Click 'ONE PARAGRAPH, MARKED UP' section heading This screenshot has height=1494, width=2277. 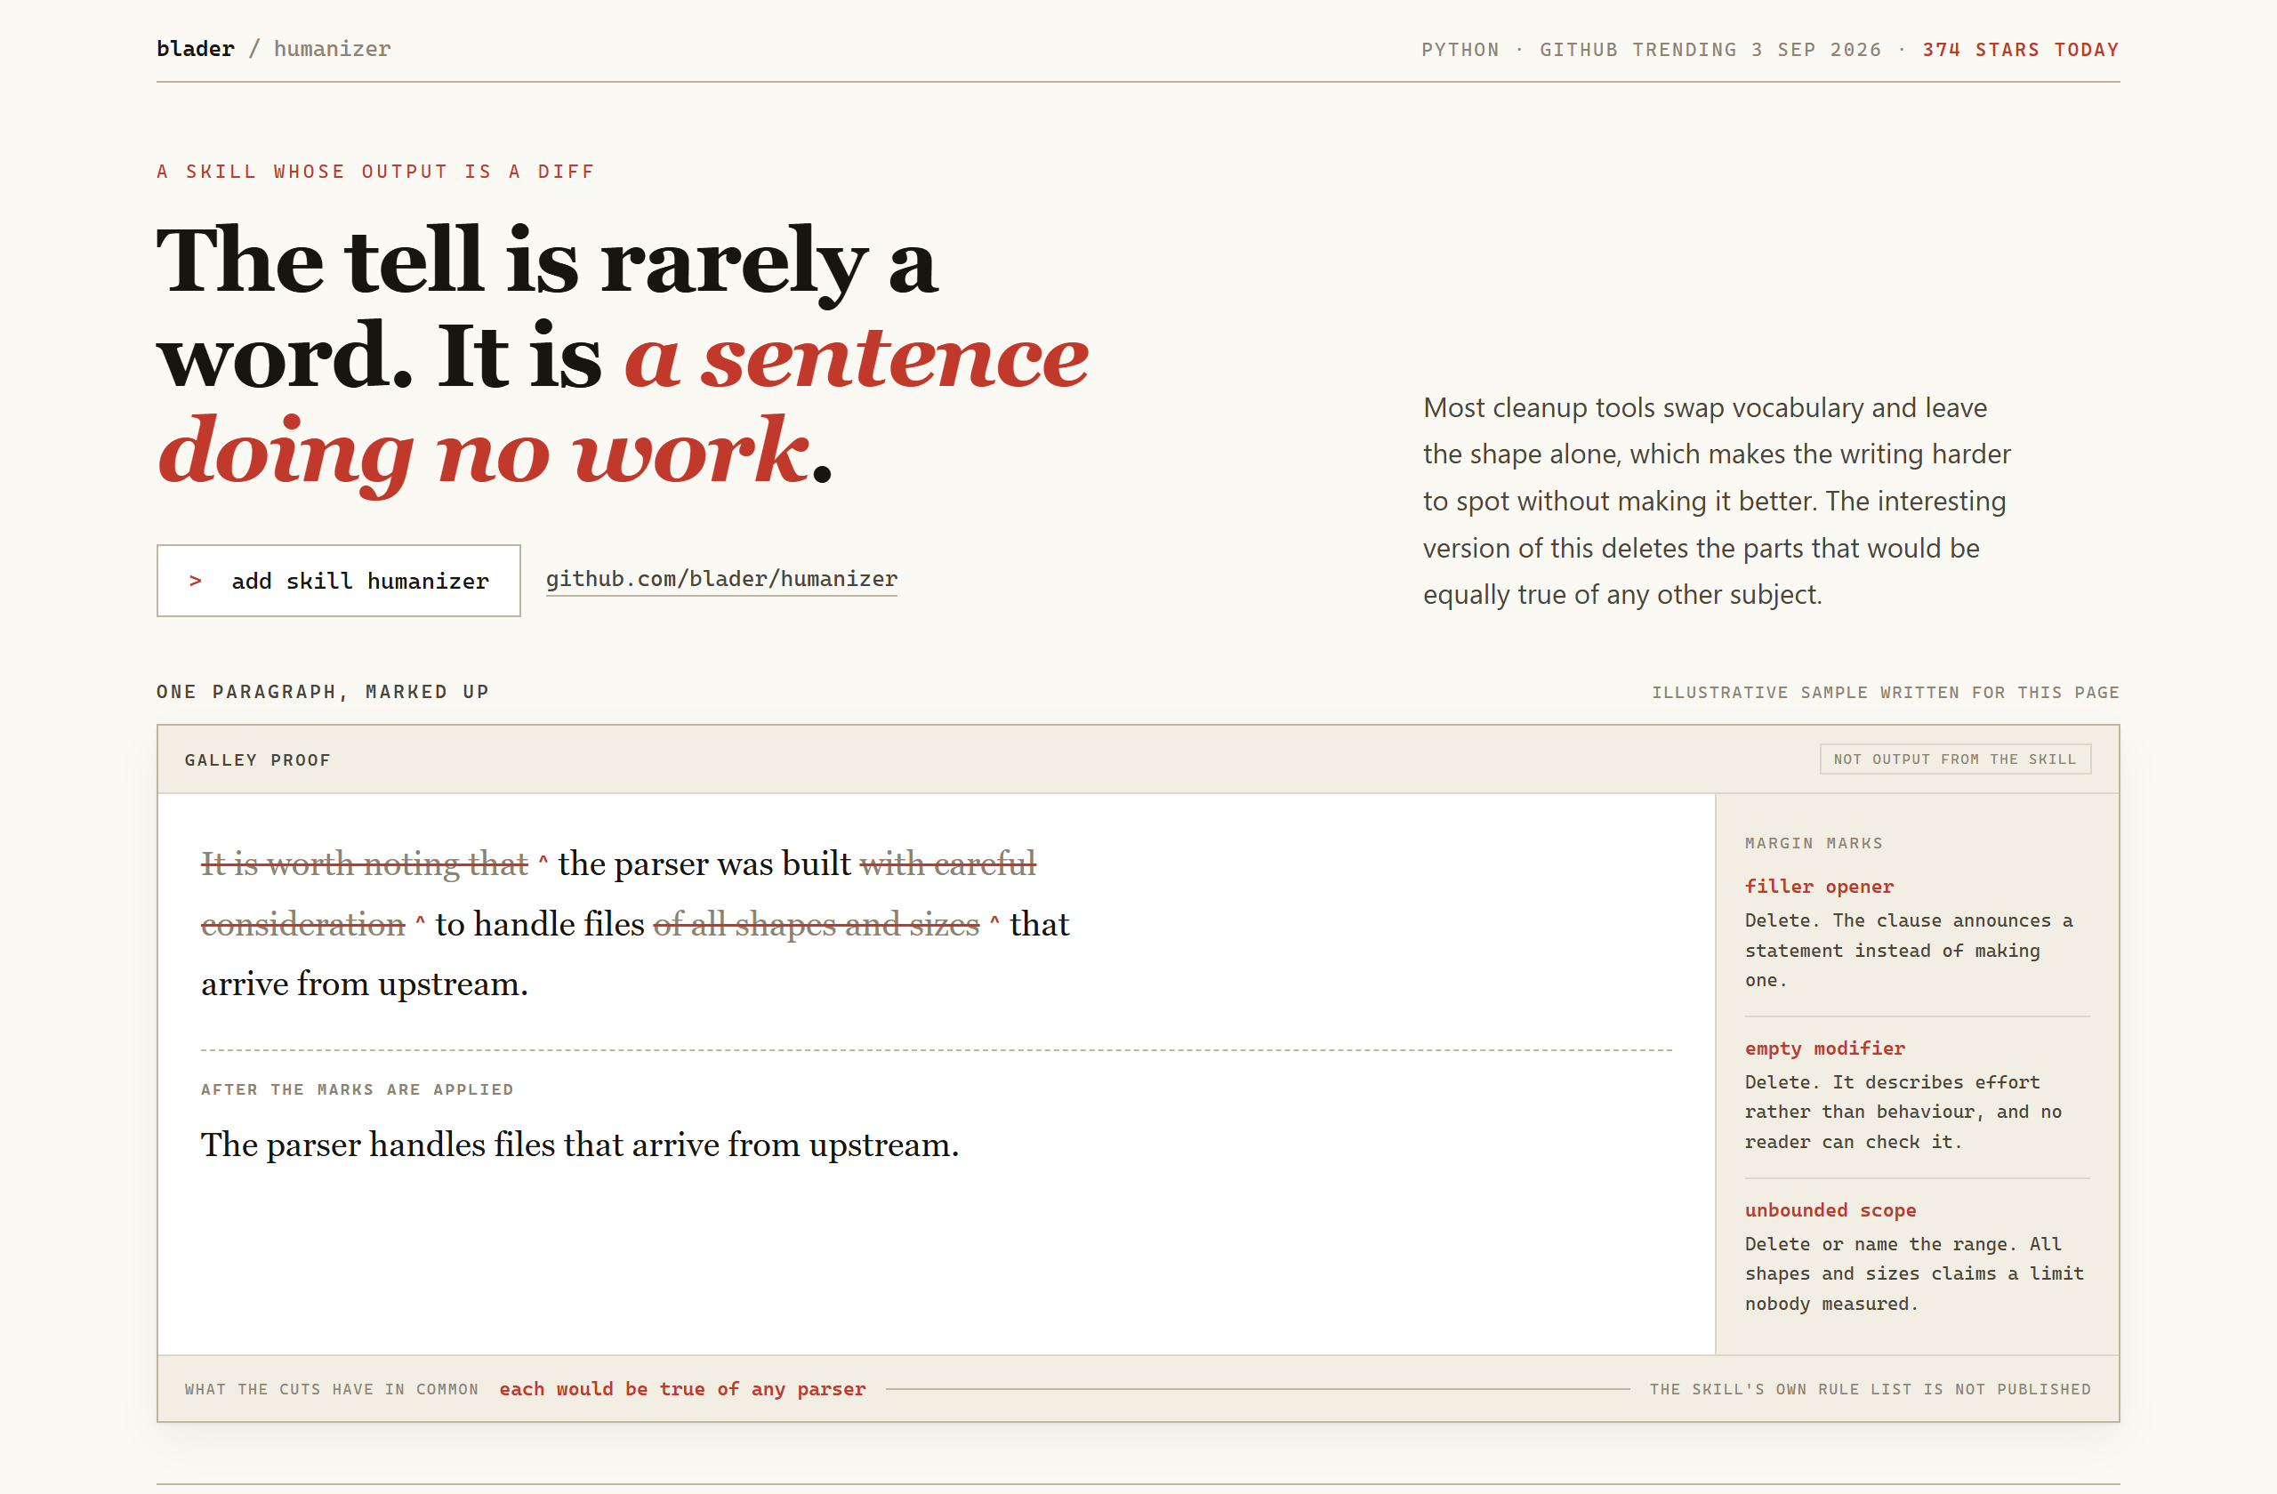pos(322,692)
